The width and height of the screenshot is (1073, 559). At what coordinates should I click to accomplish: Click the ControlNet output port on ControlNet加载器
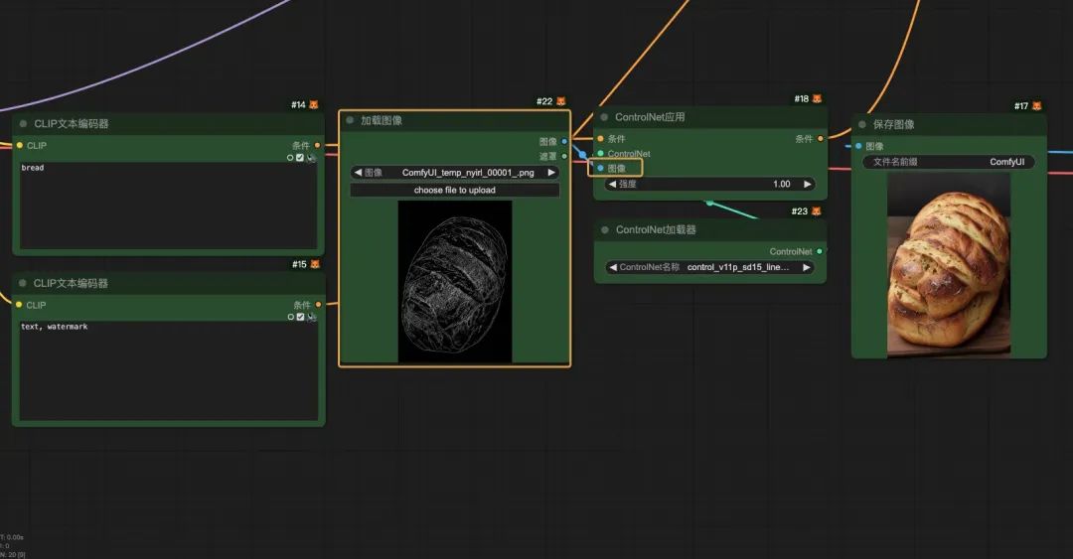[x=820, y=251]
